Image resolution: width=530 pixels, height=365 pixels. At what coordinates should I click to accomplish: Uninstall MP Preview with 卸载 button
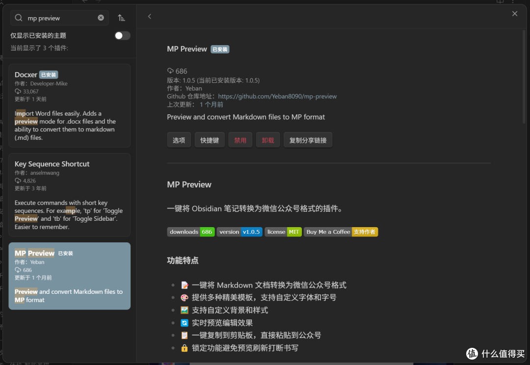[268, 140]
